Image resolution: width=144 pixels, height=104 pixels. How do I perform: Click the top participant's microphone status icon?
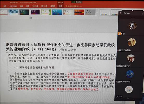tap(122, 34)
